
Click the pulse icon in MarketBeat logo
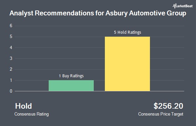(174, 6)
